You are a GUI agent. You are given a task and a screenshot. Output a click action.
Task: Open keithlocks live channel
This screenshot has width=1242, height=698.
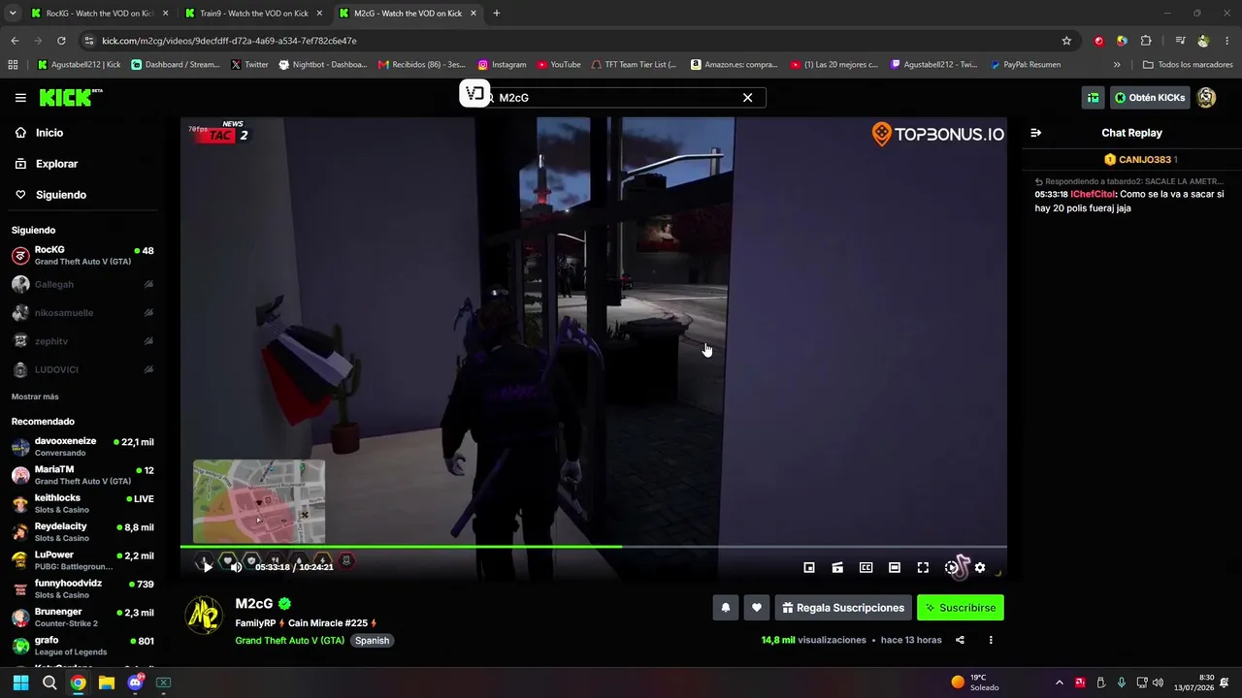point(82,503)
